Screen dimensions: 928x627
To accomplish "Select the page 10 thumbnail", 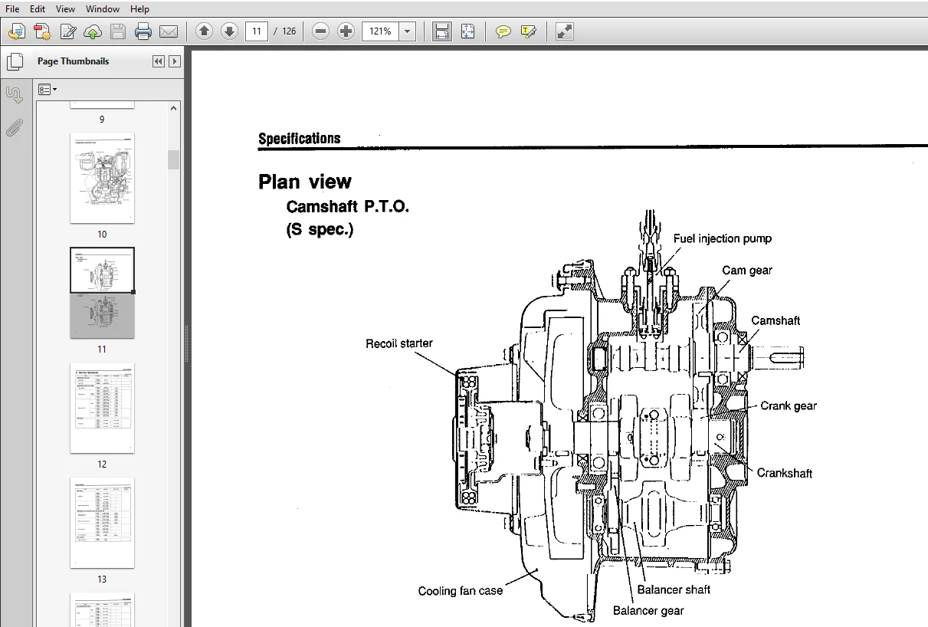I will 102,178.
